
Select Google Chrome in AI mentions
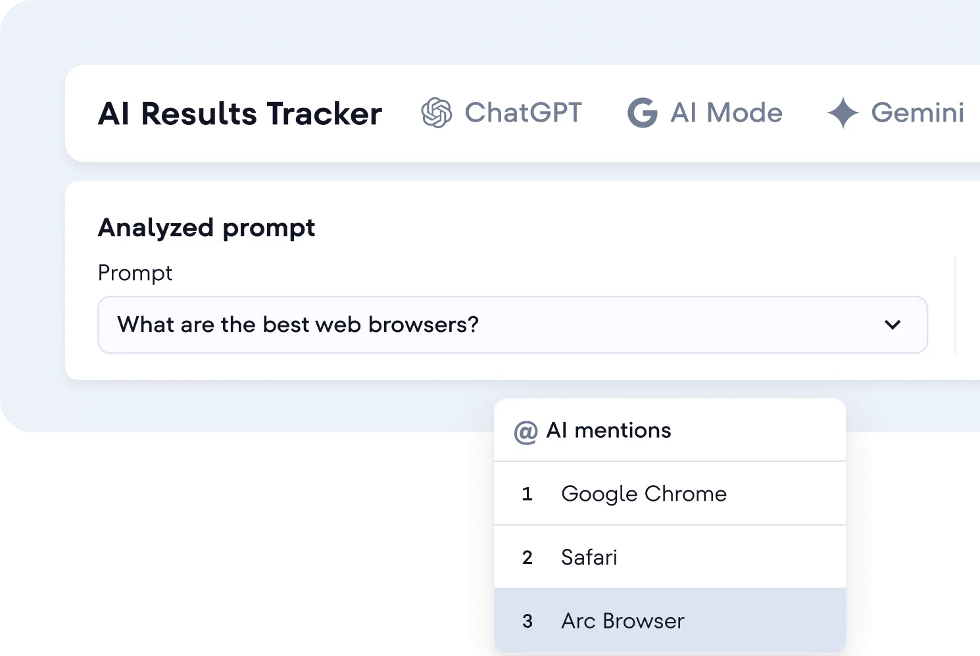(x=643, y=494)
